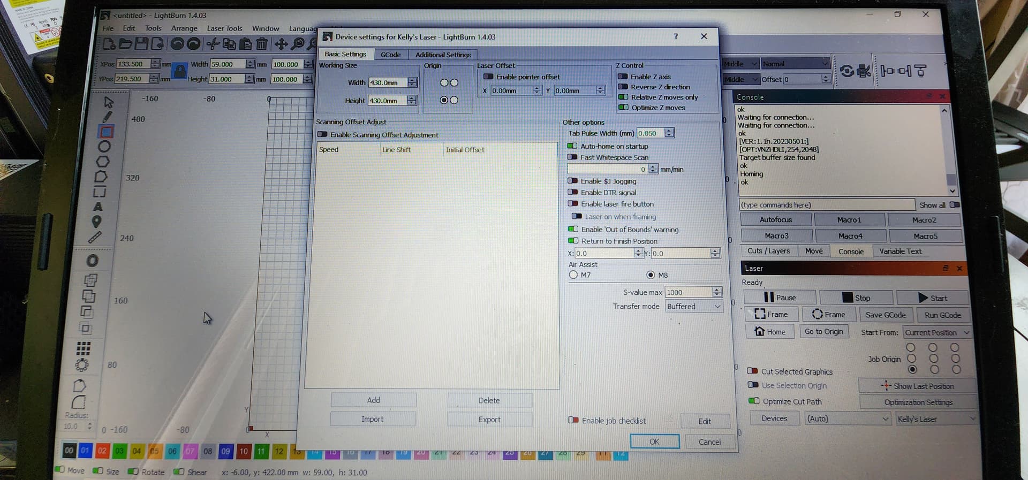Toggle Enable job checklist
1028x480 pixels.
(573, 420)
